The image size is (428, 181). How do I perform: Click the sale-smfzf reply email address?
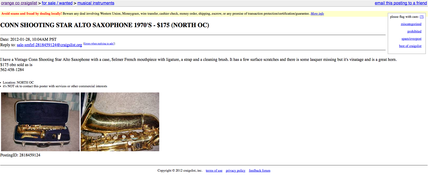coord(49,45)
